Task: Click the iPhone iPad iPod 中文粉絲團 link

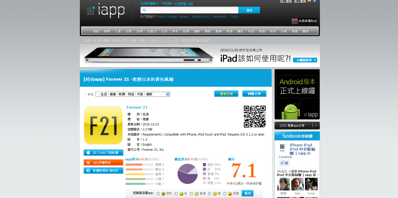Action: click(x=302, y=149)
